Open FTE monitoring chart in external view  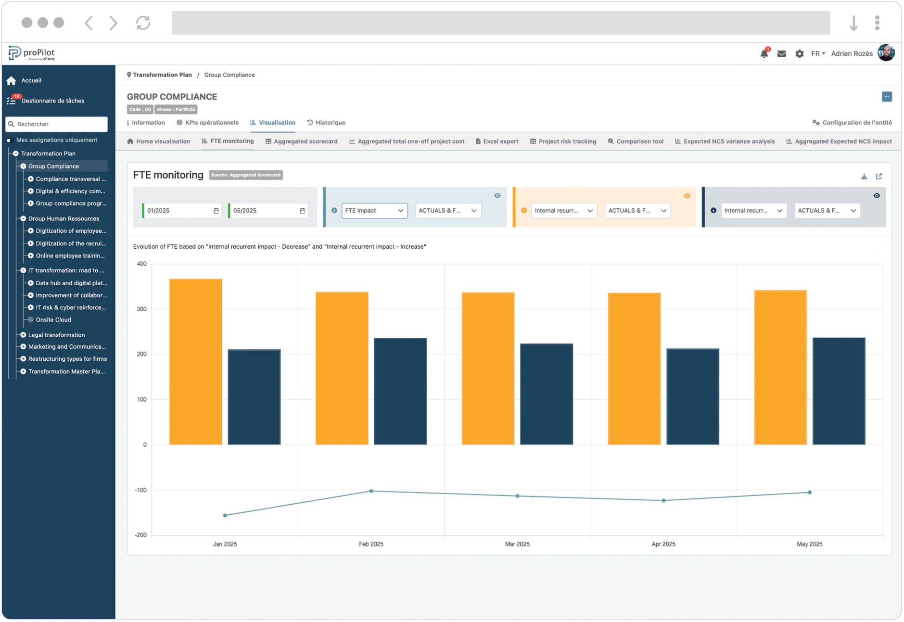[x=879, y=177]
